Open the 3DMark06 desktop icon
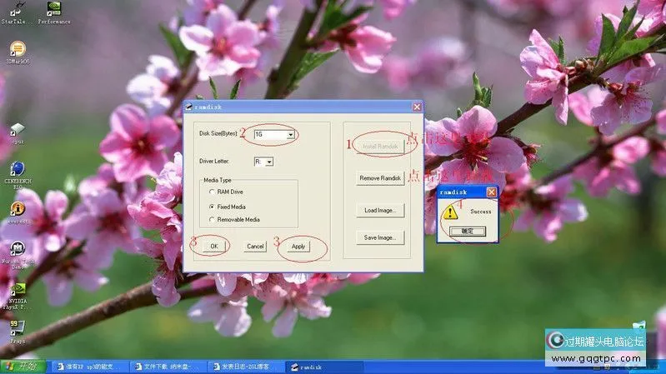The width and height of the screenshot is (666, 374). pos(17,49)
